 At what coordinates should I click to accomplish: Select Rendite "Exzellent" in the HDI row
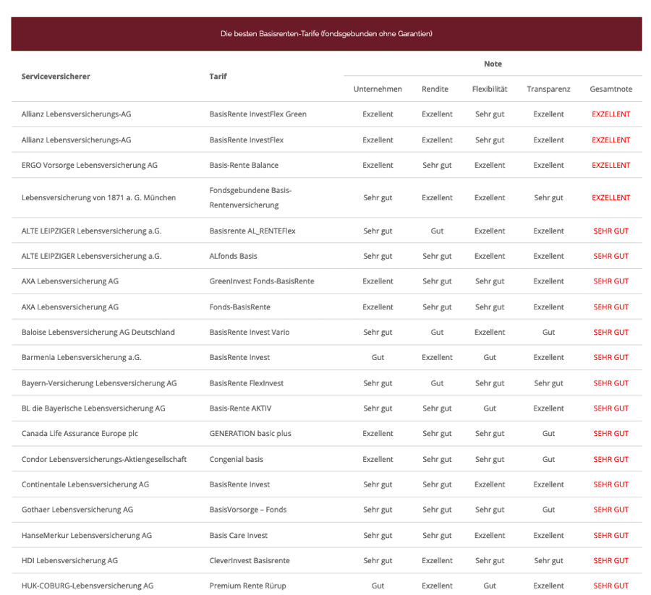coord(437,560)
